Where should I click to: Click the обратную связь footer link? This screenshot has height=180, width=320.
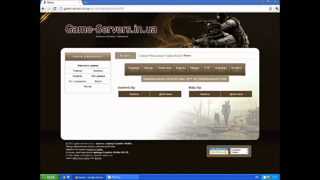tap(81, 158)
